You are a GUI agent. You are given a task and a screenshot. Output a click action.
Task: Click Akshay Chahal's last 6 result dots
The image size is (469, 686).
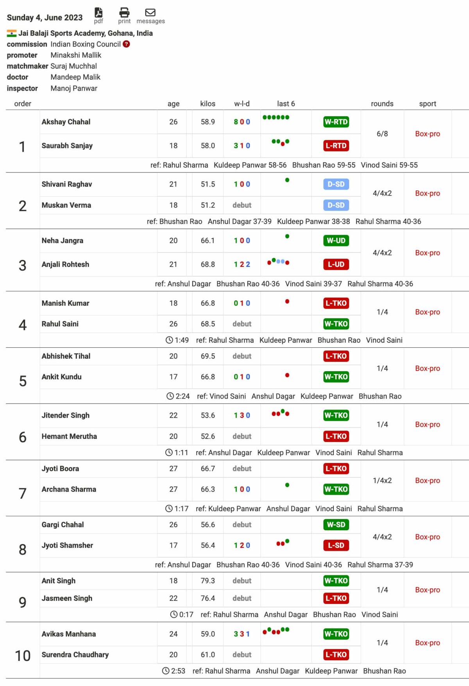pyautogui.click(x=276, y=117)
